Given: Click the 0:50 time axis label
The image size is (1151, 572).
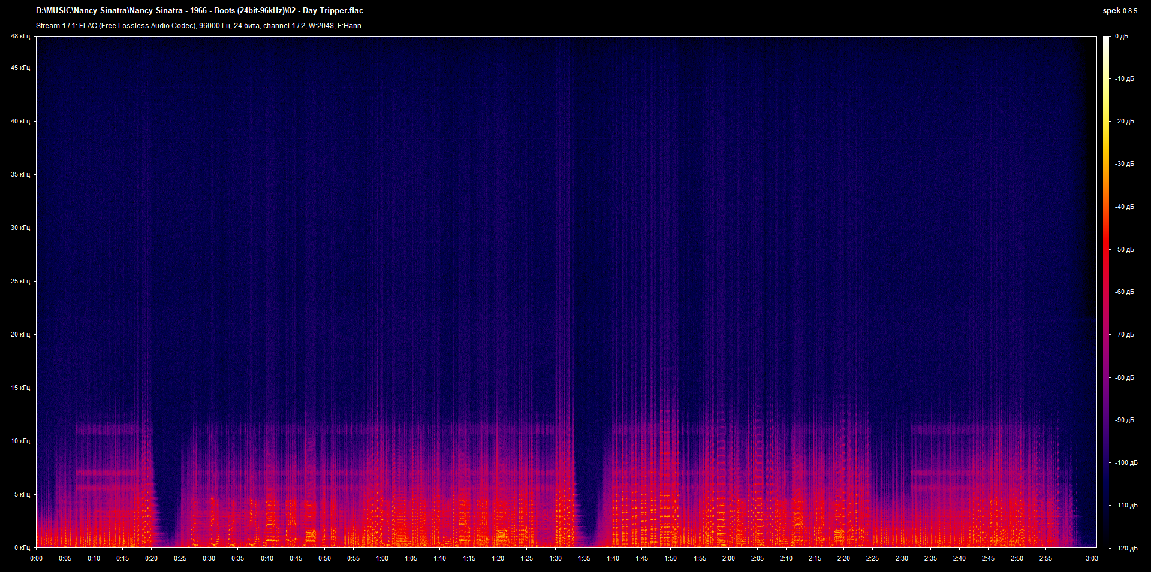Looking at the screenshot, I should (x=324, y=558).
